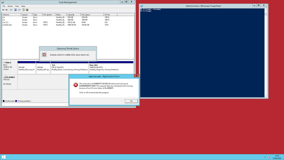
Task: Go back using the toolbar Back arrow
Action: [x=3, y=10]
